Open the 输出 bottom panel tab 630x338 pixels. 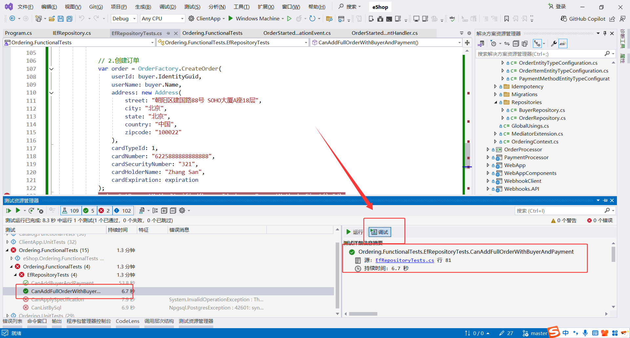[57, 321]
